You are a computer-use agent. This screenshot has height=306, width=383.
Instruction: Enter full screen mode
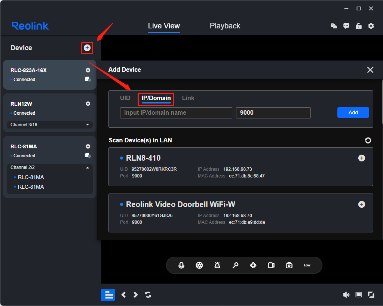pyautogui.click(x=371, y=295)
